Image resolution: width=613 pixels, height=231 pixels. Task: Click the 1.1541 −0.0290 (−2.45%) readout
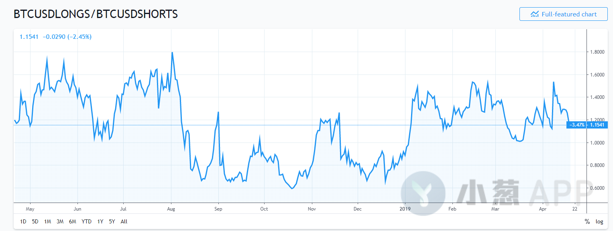[56, 37]
